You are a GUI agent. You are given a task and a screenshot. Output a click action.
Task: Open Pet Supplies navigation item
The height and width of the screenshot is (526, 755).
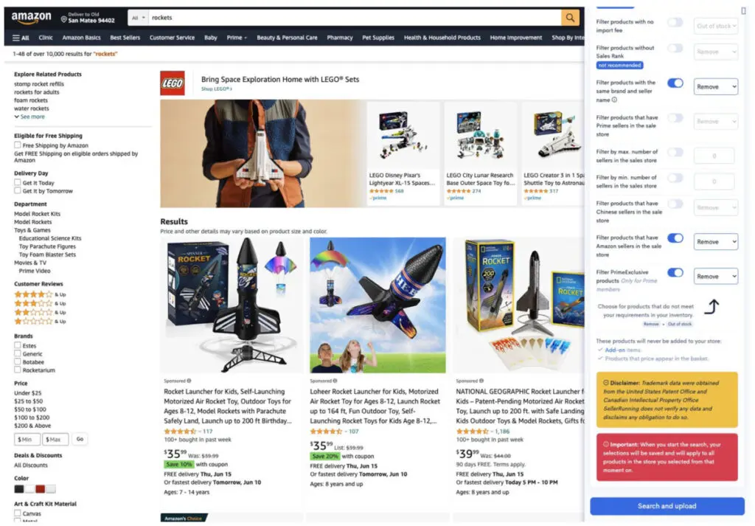tap(378, 38)
